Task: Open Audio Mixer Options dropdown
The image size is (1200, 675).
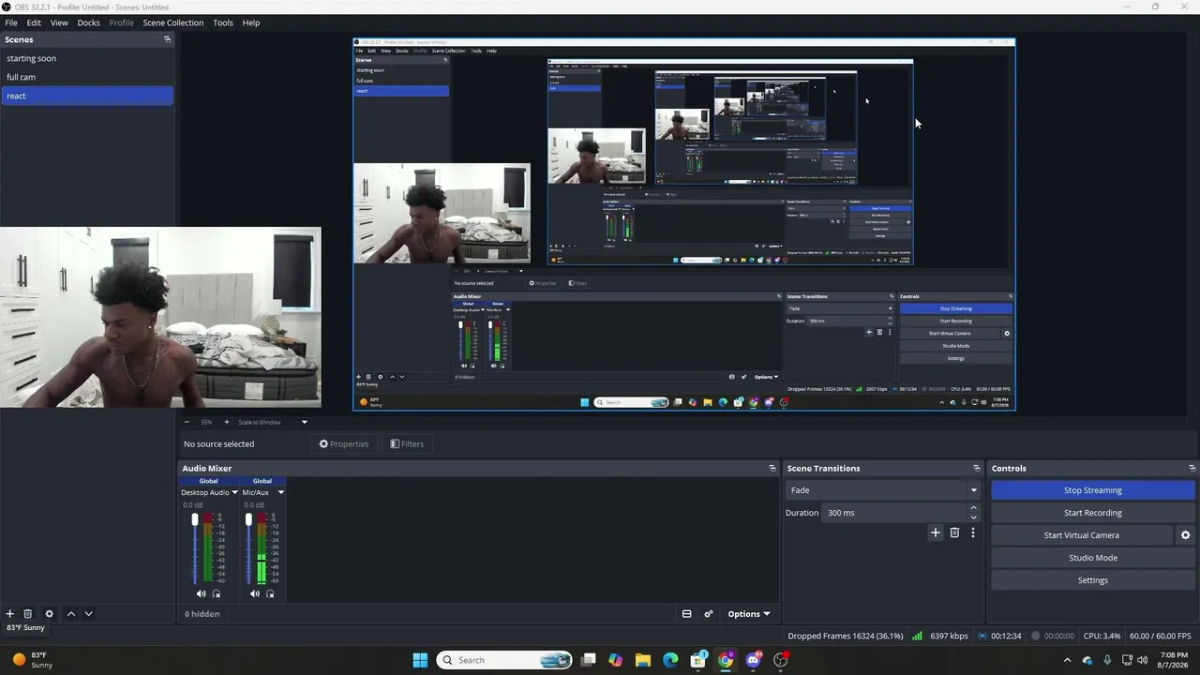Action: [749, 614]
